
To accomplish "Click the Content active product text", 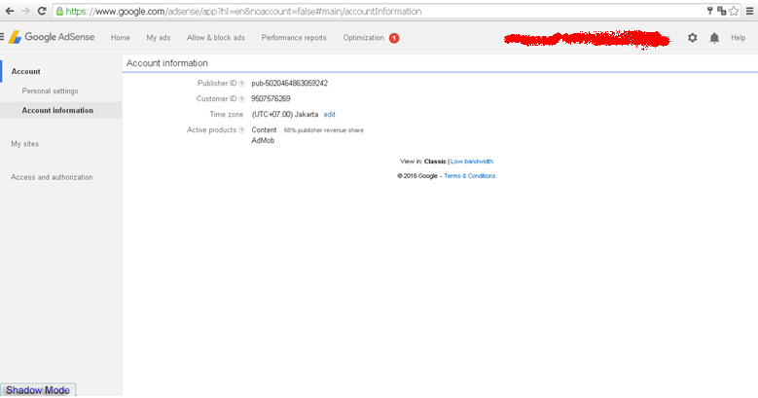I will click(x=264, y=130).
